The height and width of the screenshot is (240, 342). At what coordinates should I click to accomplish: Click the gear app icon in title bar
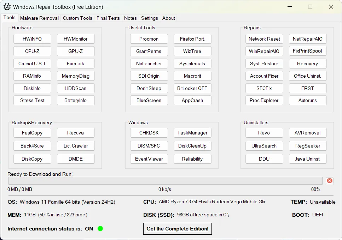click(7, 7)
